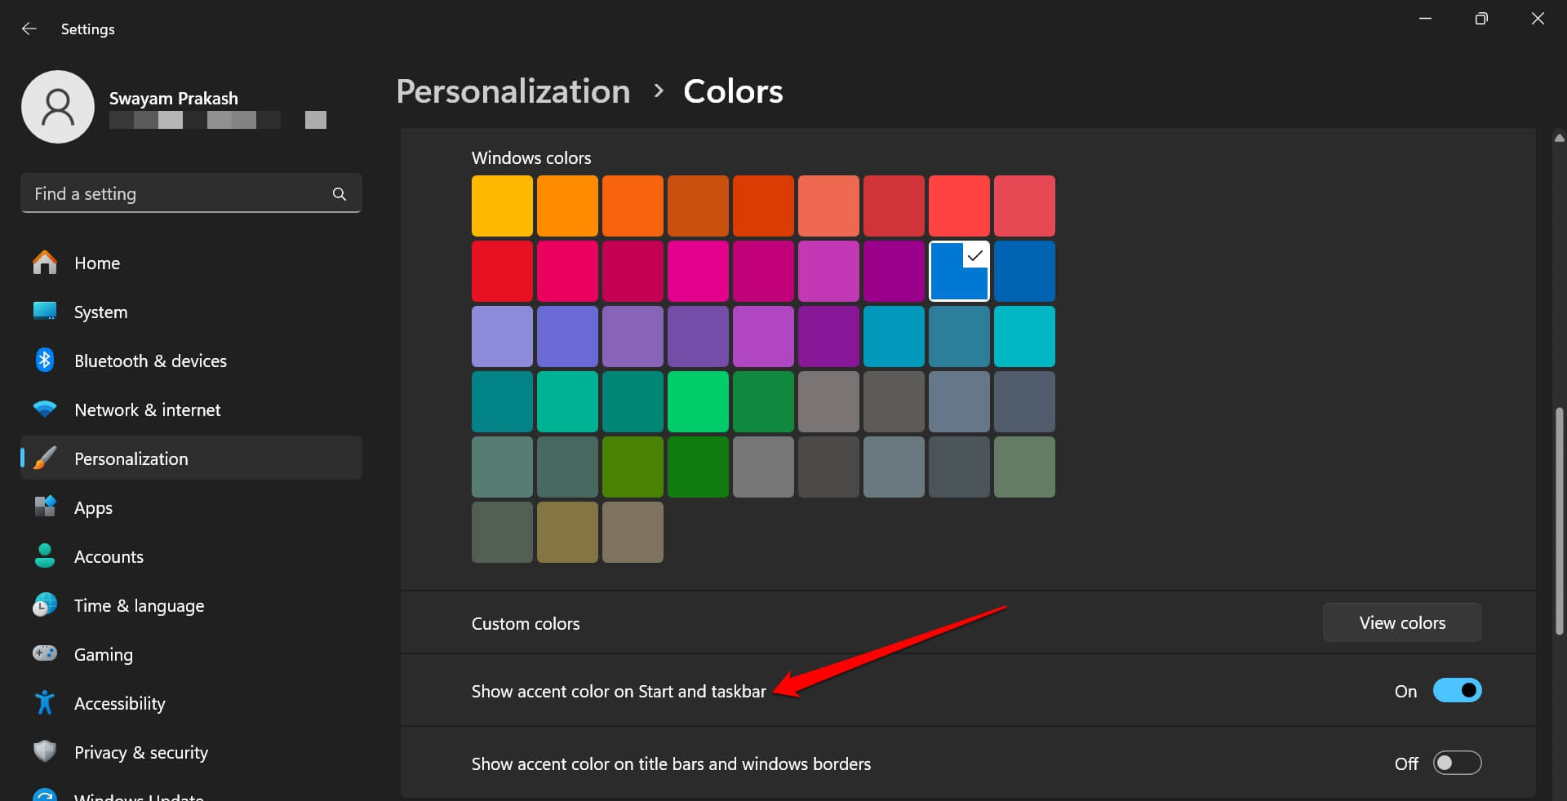Open Time & language settings
1567x801 pixels.
(x=139, y=606)
